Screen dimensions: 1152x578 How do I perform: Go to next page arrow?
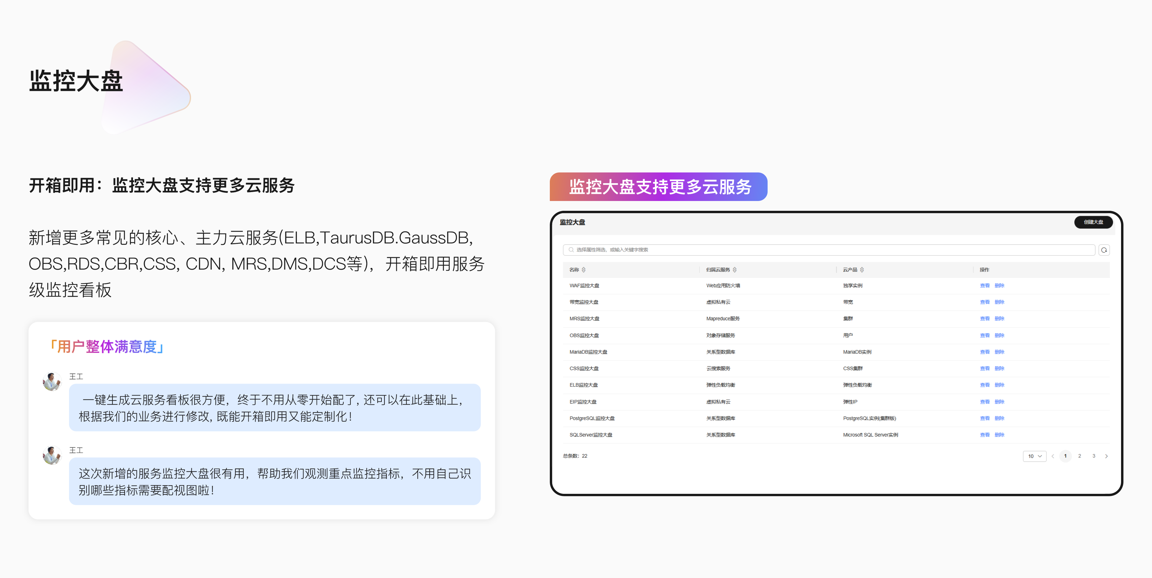pyautogui.click(x=1106, y=456)
